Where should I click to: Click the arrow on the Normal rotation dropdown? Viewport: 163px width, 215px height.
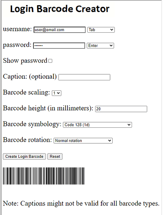pyautogui.click(x=110, y=141)
